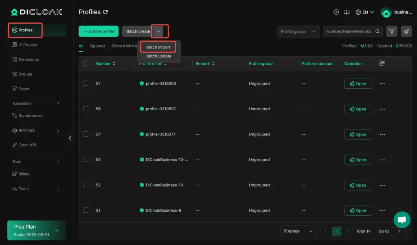Click the filter funnel icon
The height and width of the screenshot is (245, 417).
(391, 31)
